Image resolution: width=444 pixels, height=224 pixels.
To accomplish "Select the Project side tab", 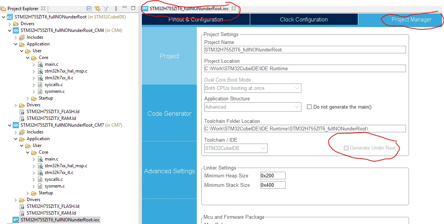I will pyautogui.click(x=169, y=56).
